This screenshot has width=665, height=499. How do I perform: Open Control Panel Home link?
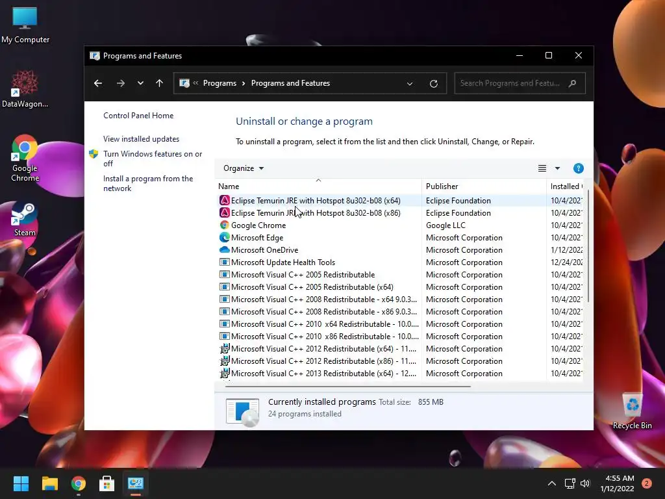(x=138, y=116)
